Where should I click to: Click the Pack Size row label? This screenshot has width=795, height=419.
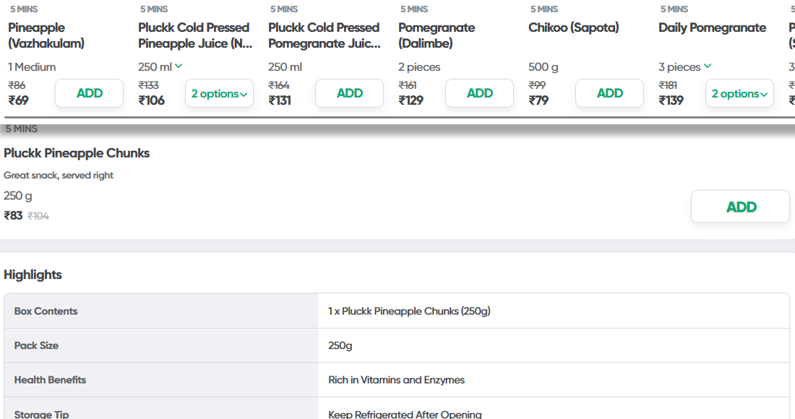coord(36,345)
